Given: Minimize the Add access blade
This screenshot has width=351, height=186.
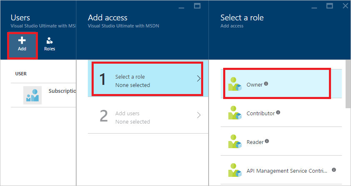Looking at the screenshot, I should point(181,7).
